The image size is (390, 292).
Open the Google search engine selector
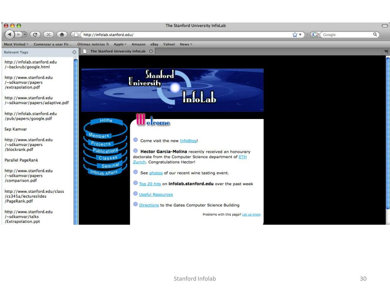(x=316, y=35)
